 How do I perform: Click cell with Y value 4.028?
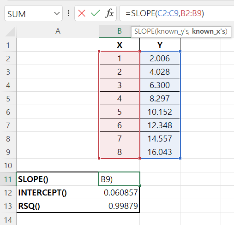click(160, 72)
